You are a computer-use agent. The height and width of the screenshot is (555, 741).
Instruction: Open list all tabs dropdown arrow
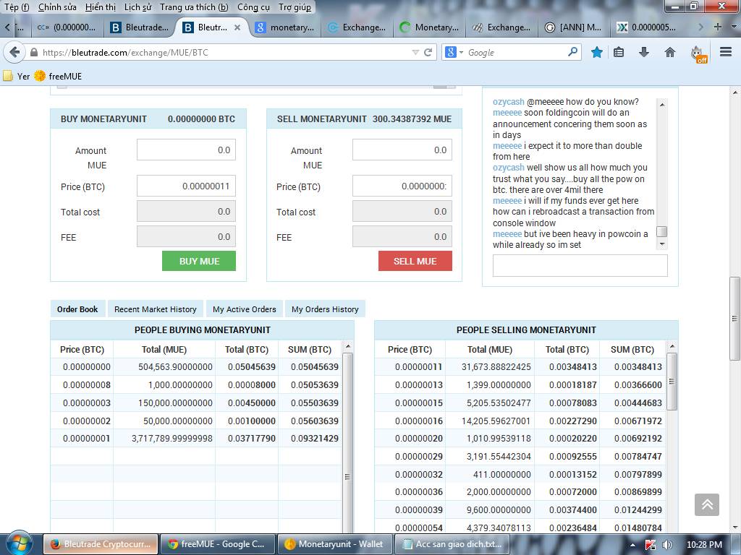pos(733,27)
